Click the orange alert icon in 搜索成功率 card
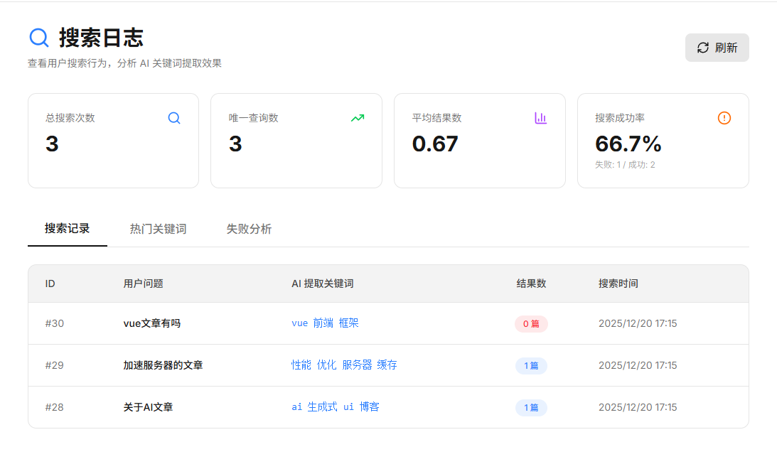 724,118
